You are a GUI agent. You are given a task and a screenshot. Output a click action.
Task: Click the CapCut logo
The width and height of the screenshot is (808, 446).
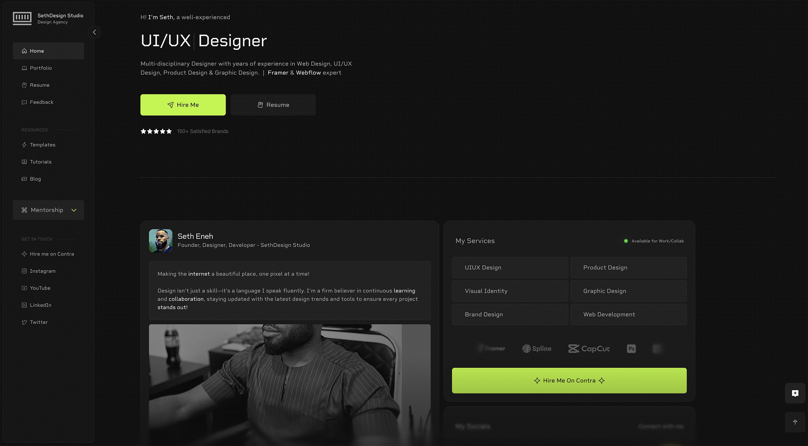(x=589, y=349)
